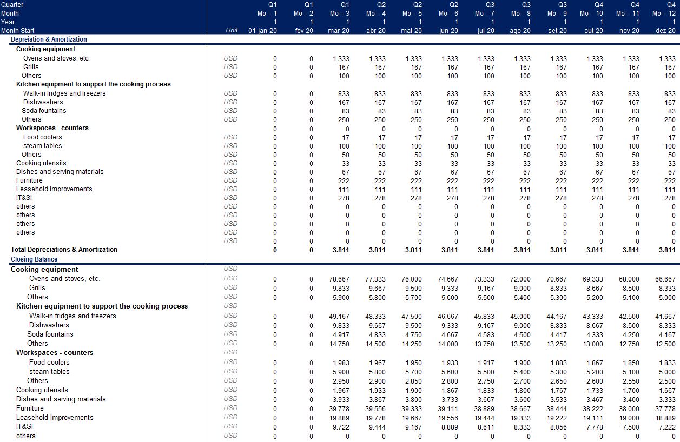Click the 3.933 Dishes and serving materials cell

(x=341, y=400)
